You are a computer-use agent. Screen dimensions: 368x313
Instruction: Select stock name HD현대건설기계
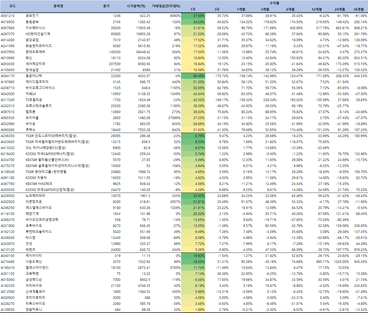click(38, 34)
